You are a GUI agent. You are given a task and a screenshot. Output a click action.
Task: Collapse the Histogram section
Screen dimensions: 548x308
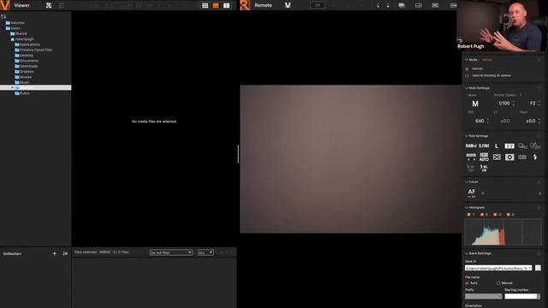point(467,207)
